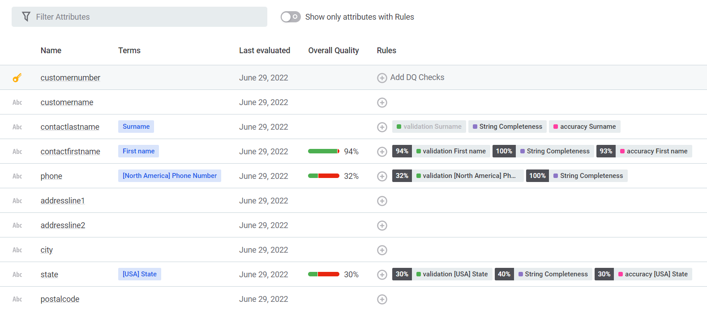Select the [USA] State term tag

pyautogui.click(x=140, y=274)
